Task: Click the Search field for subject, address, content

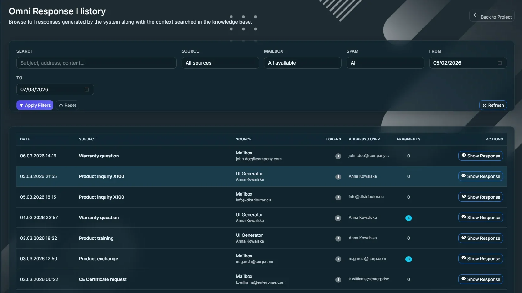Action: 96,63
